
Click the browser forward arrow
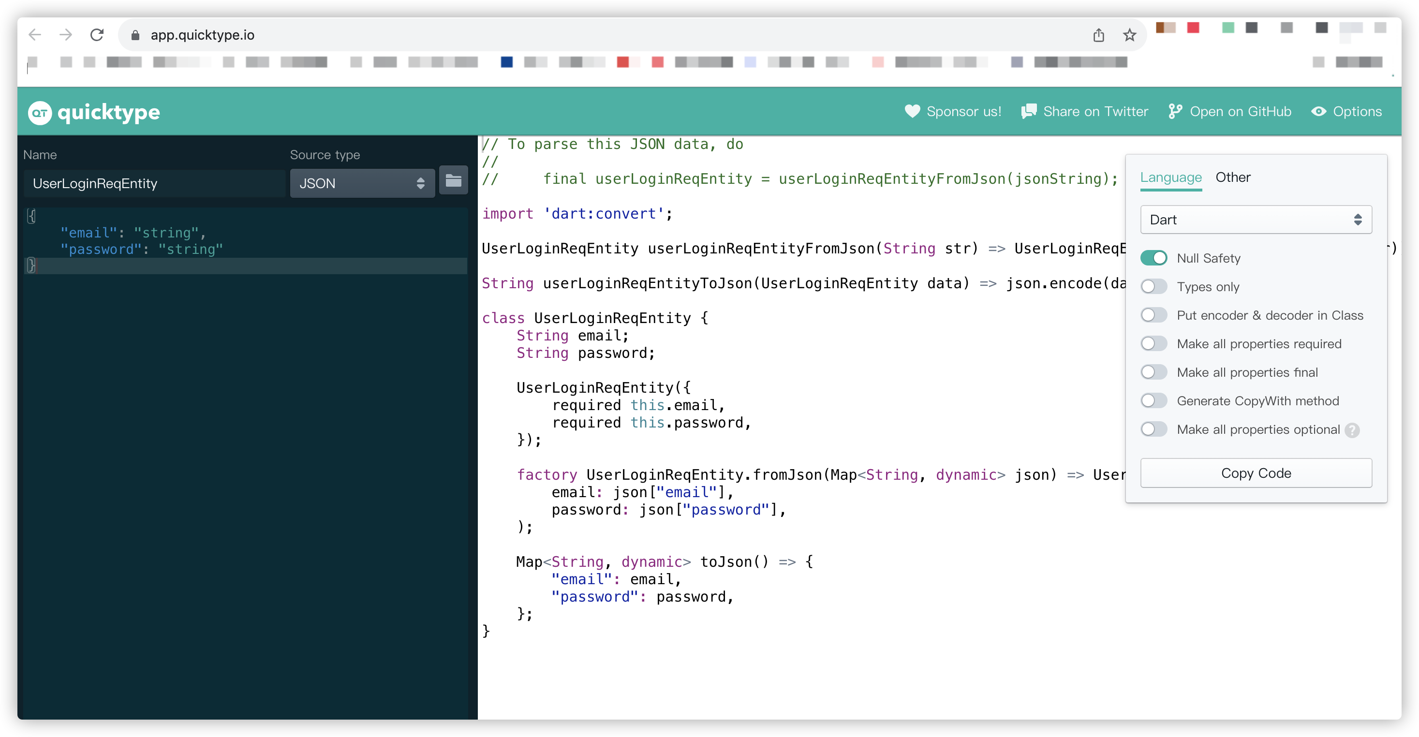(x=66, y=35)
